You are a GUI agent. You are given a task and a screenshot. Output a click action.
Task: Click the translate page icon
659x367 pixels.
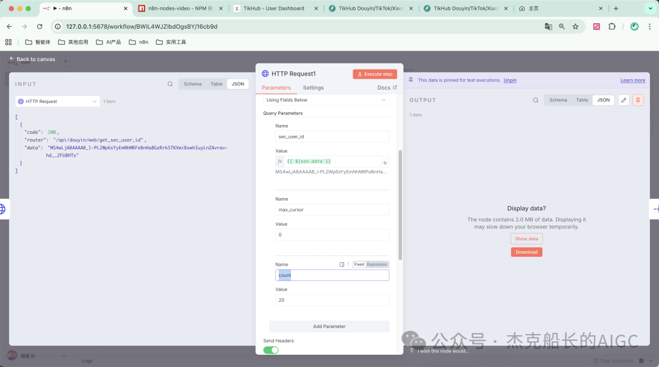548,26
